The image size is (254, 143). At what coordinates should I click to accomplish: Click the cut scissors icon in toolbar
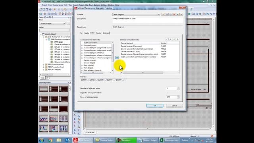point(59,10)
